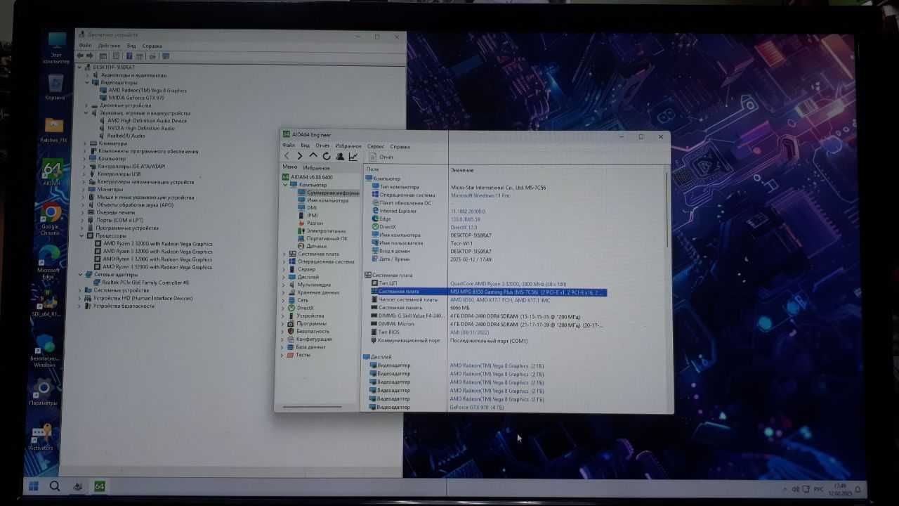
Task: Open the Сервис menu in AIDA64
Action: click(x=376, y=146)
